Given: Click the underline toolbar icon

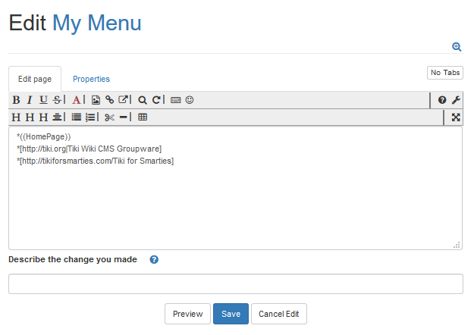Looking at the screenshot, I should 43,100.
